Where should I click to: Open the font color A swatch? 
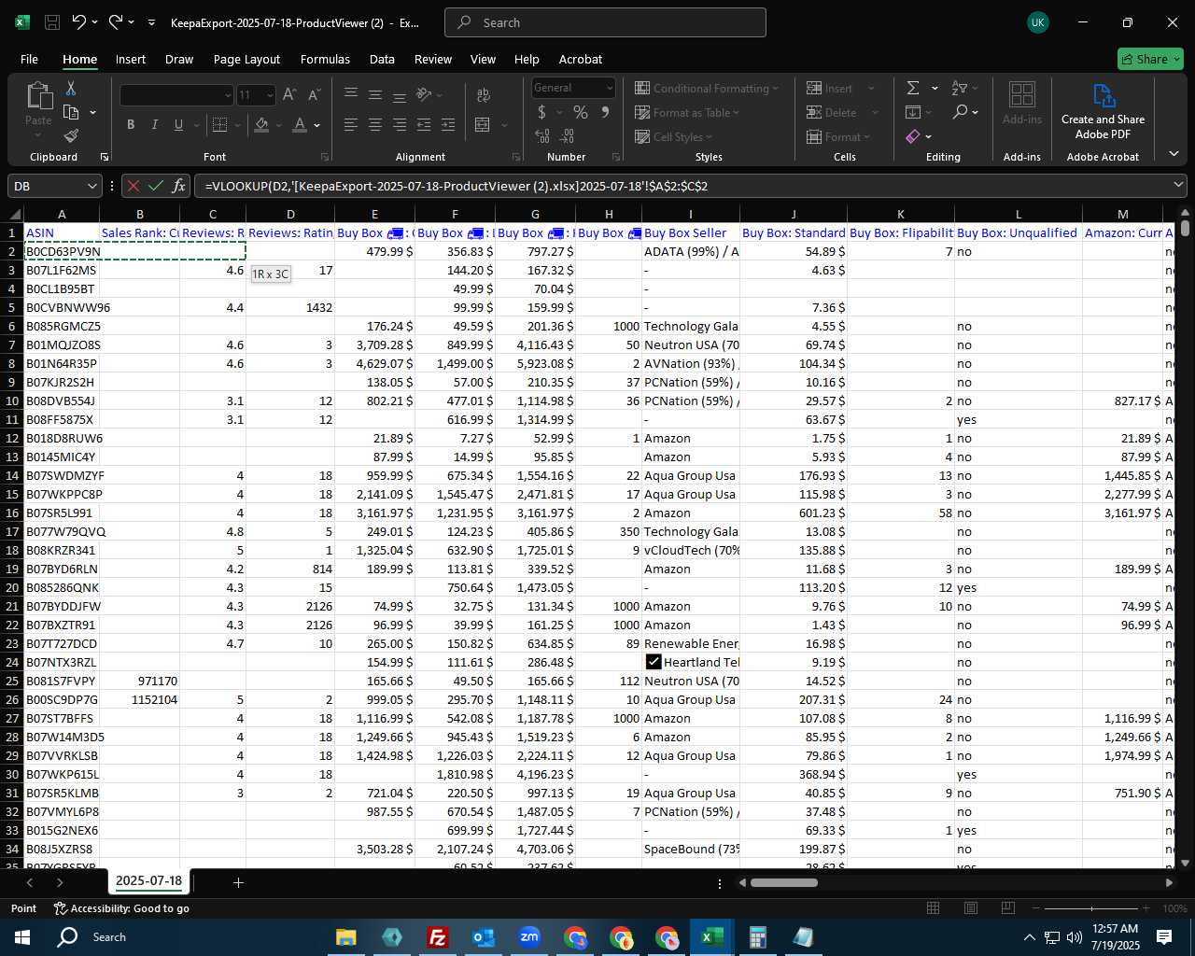click(300, 124)
